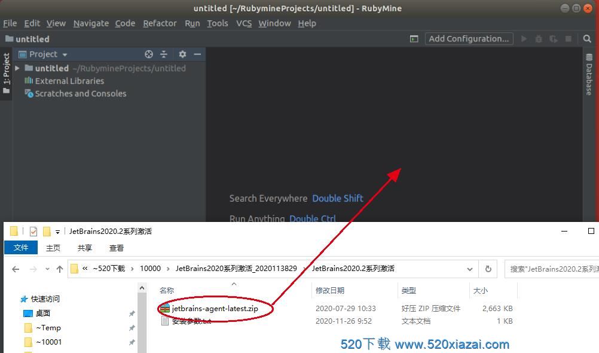Select the 安装参数.txt file

pyautogui.click(x=191, y=321)
